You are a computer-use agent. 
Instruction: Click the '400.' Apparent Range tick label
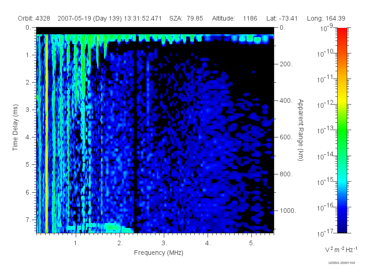[286, 100]
